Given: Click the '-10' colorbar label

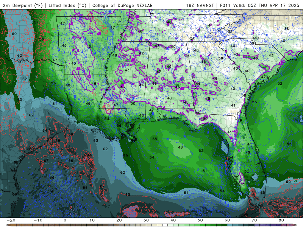Looking at the screenshot, I should pos(38,220).
